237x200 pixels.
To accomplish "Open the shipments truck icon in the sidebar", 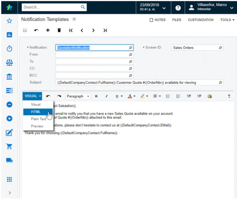I will pos(9,160).
